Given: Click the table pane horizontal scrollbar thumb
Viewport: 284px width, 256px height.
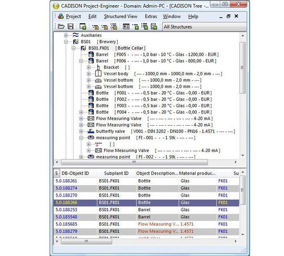Looking at the screenshot, I should pos(86,241).
